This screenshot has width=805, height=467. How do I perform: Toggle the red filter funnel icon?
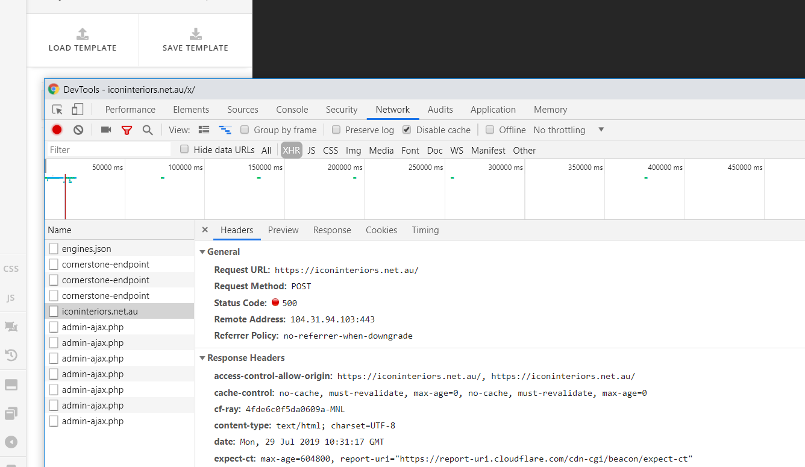coord(127,130)
